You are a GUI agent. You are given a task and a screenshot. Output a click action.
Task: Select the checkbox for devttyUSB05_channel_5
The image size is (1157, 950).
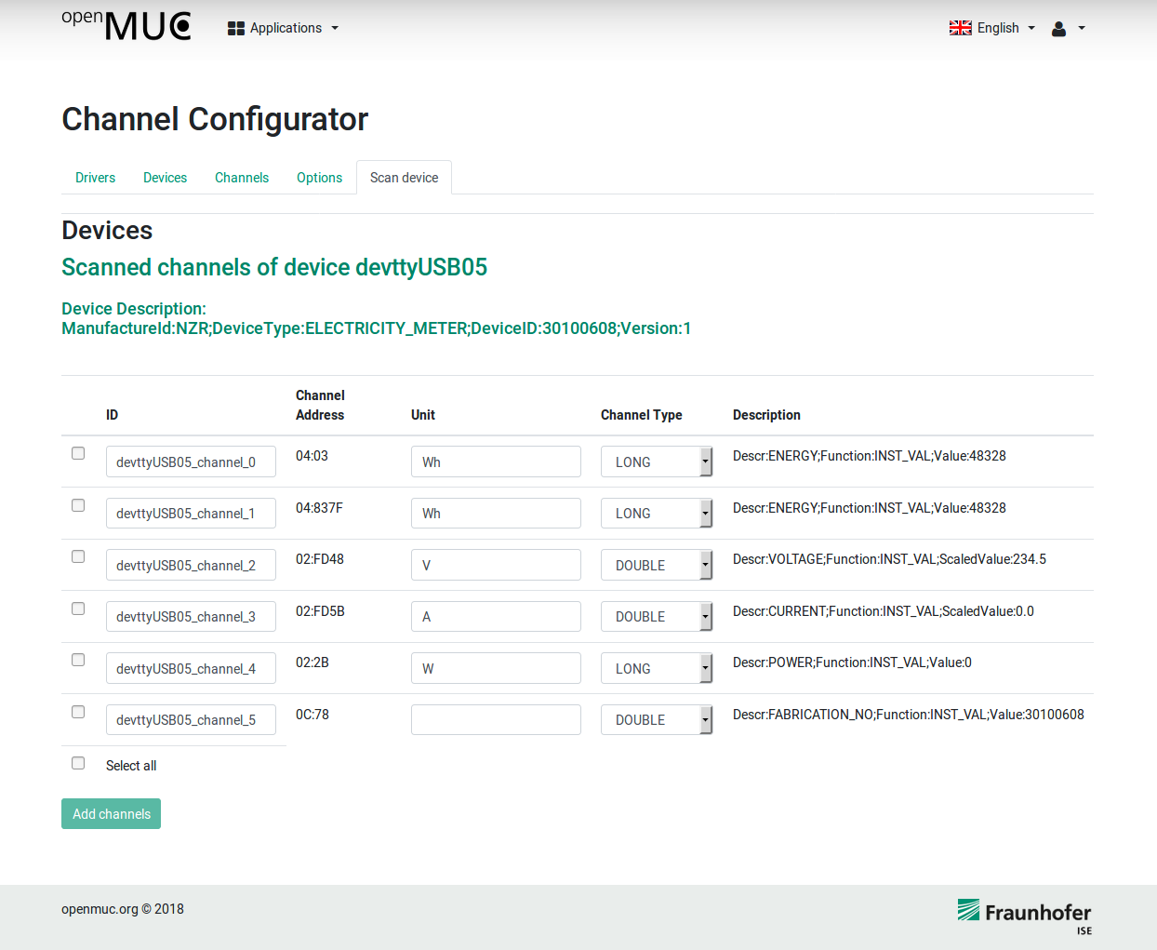coord(78,712)
